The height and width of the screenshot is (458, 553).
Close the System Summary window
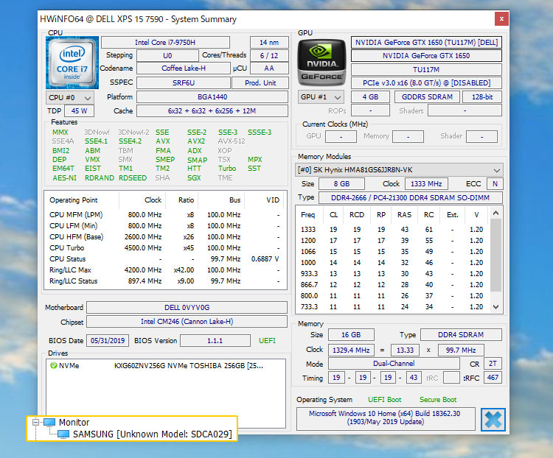coord(501,18)
